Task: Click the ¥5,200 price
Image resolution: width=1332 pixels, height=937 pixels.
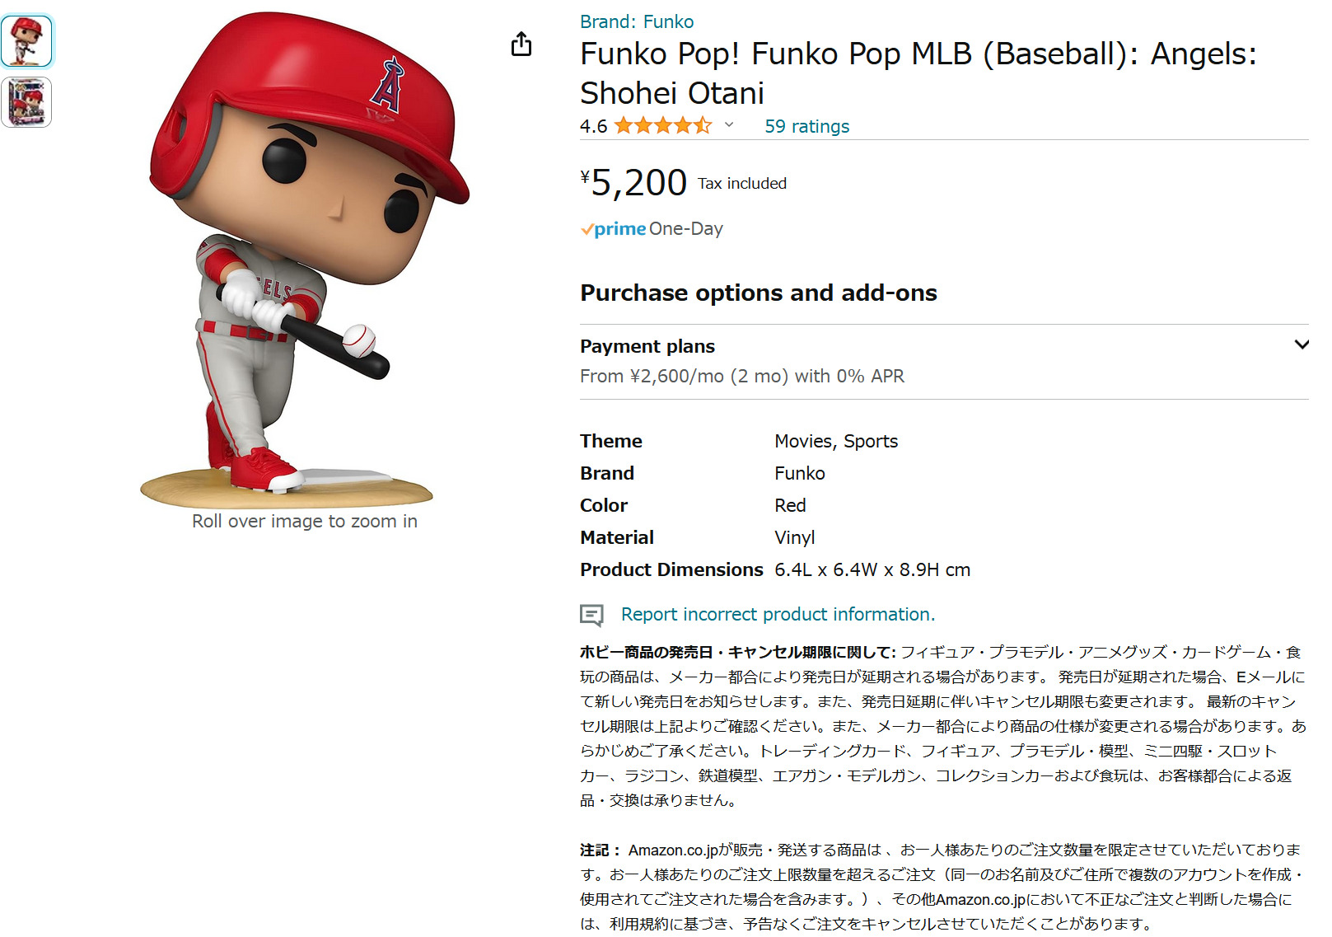Action: [633, 182]
